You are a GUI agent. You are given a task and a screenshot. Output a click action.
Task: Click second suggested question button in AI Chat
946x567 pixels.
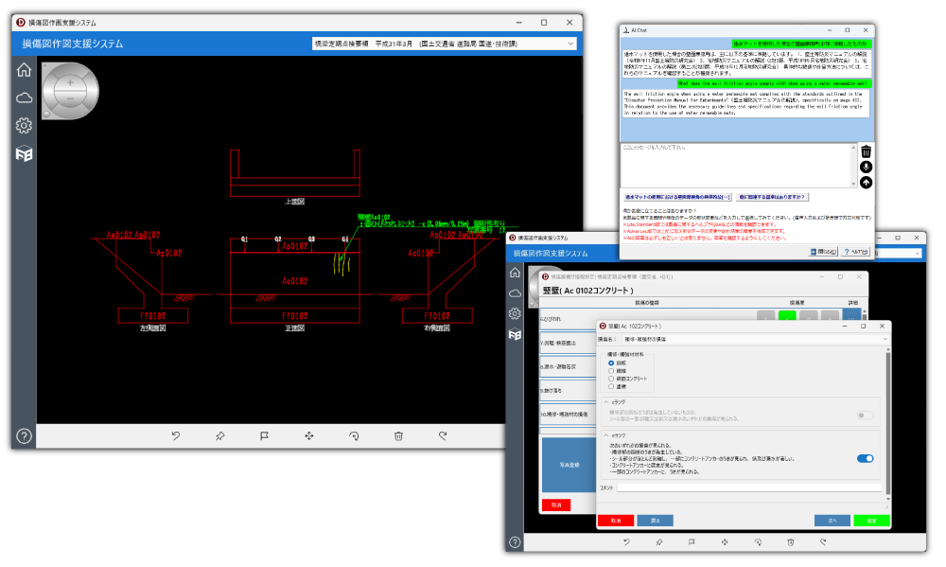click(772, 197)
